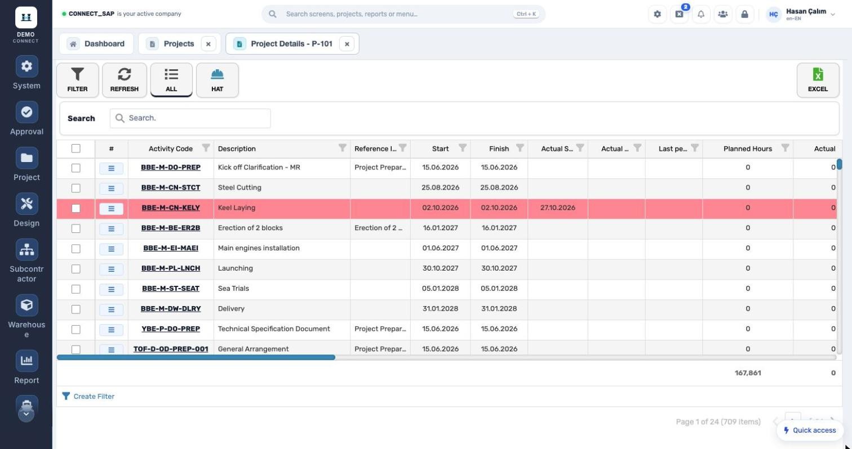The width and height of the screenshot is (852, 449).
Task: Open the Subcontractor module
Action: pyautogui.click(x=26, y=262)
